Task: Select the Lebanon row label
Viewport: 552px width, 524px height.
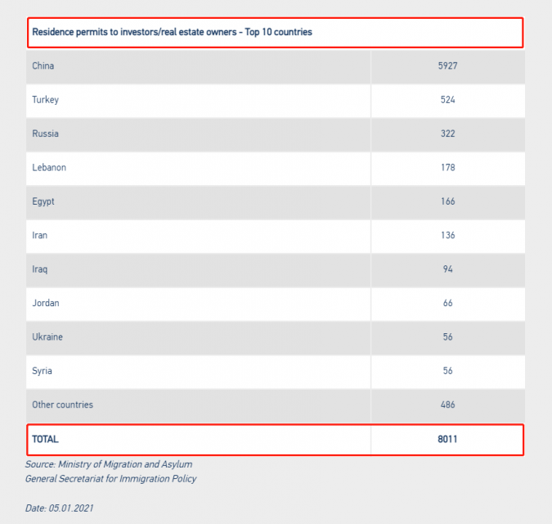Action: click(x=49, y=168)
